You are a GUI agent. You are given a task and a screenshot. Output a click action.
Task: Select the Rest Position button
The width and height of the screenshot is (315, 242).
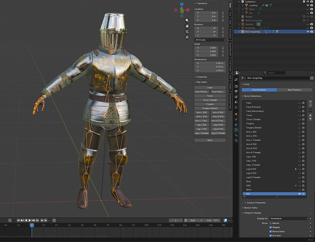294,90
